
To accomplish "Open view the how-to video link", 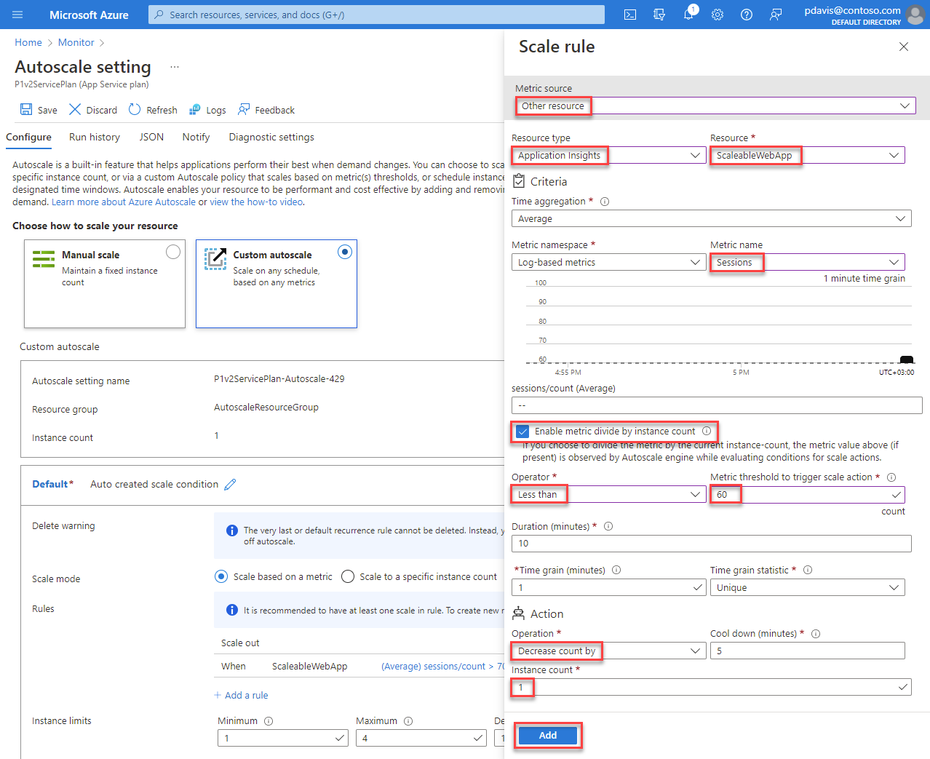I will tap(256, 202).
